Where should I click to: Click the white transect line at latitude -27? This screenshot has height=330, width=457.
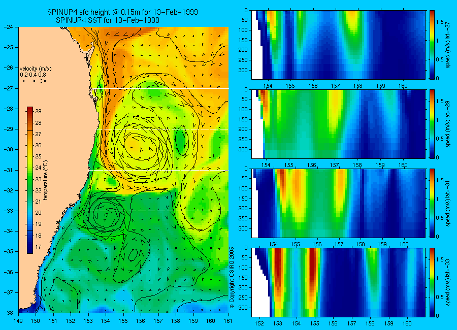pos(163,88)
